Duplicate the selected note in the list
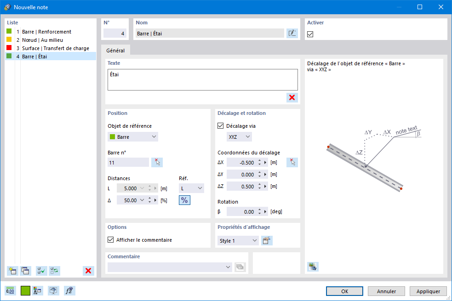This screenshot has height=301, width=452. pos(25,271)
